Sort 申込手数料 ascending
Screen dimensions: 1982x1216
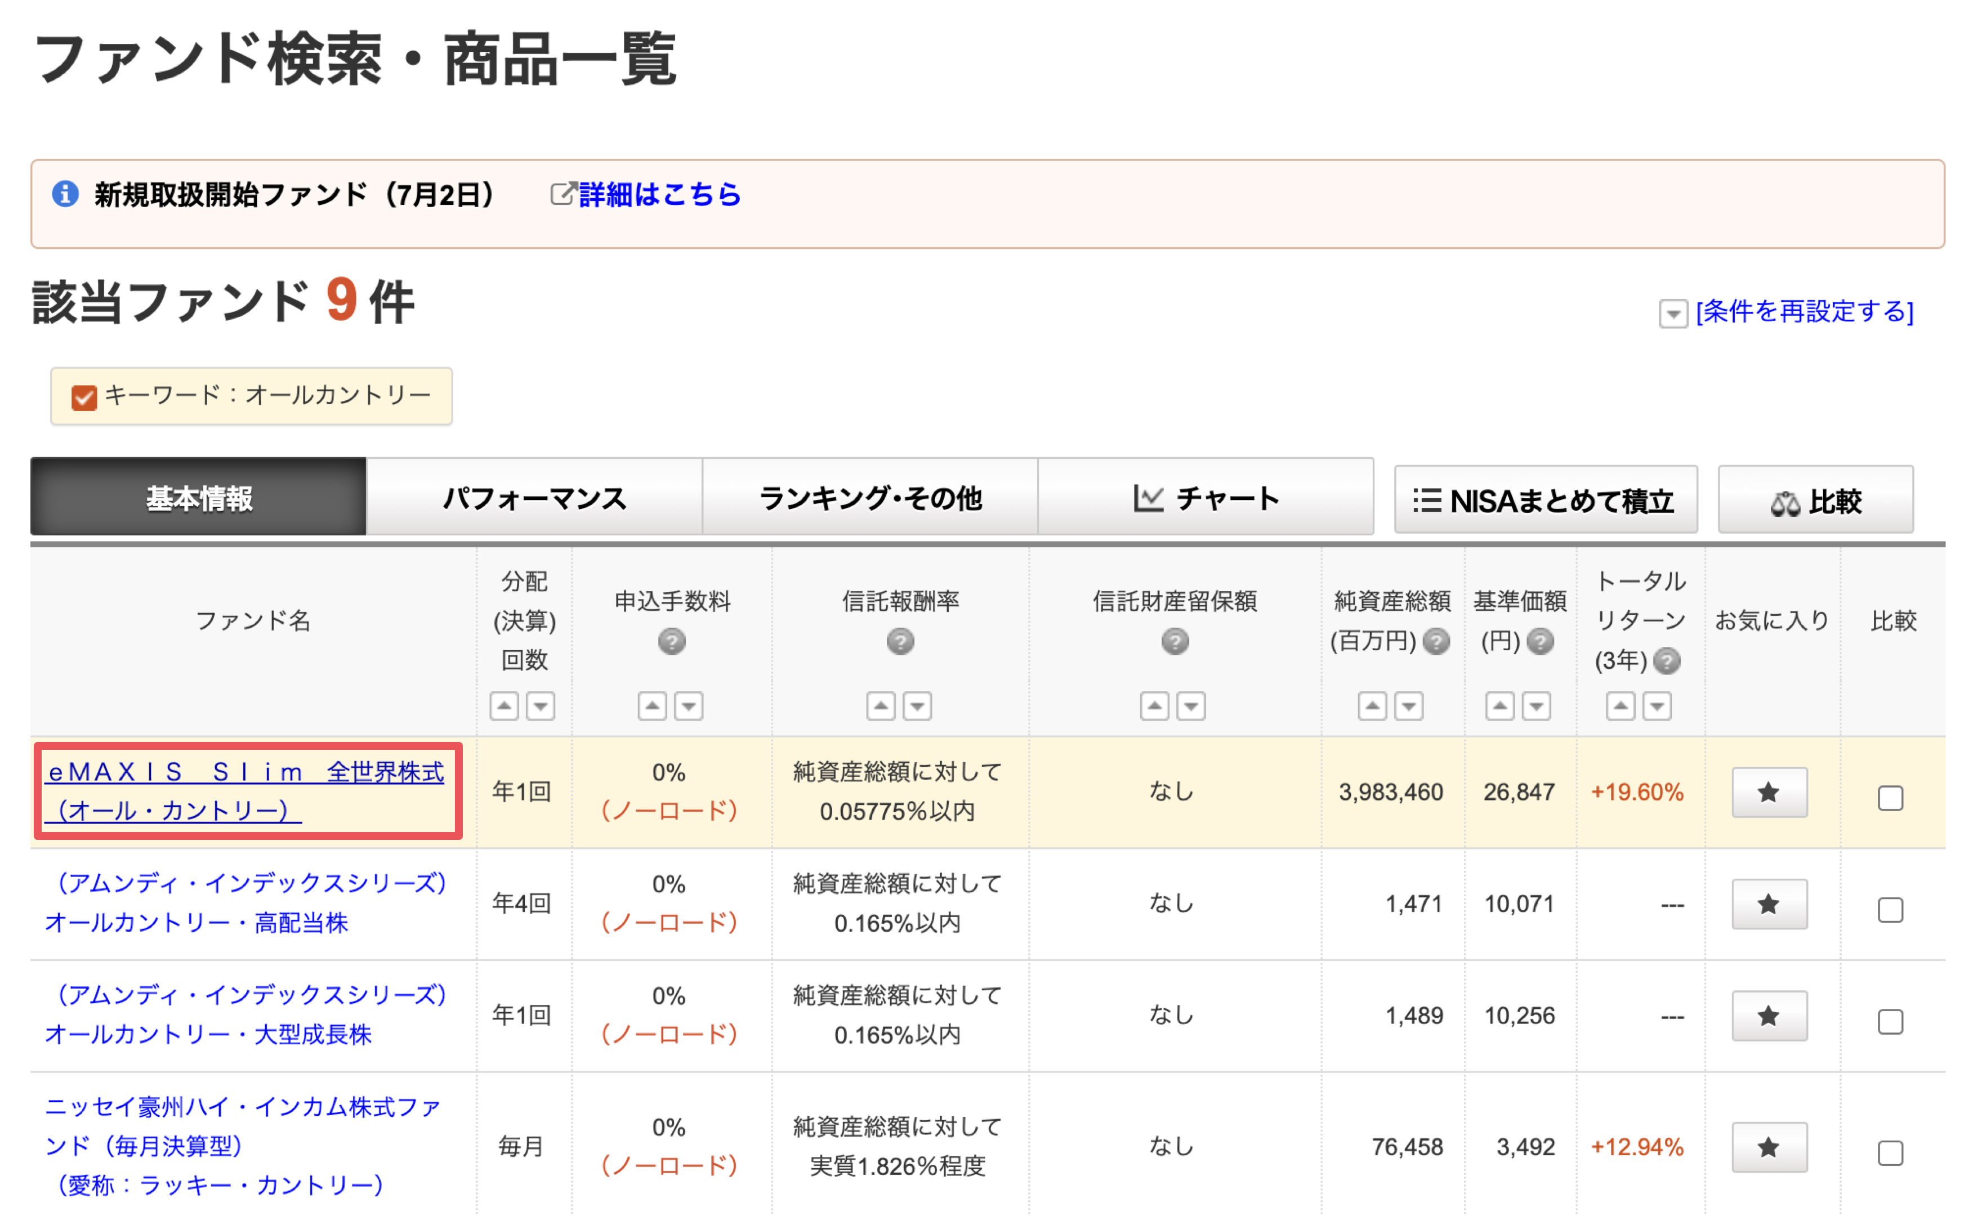click(x=653, y=706)
